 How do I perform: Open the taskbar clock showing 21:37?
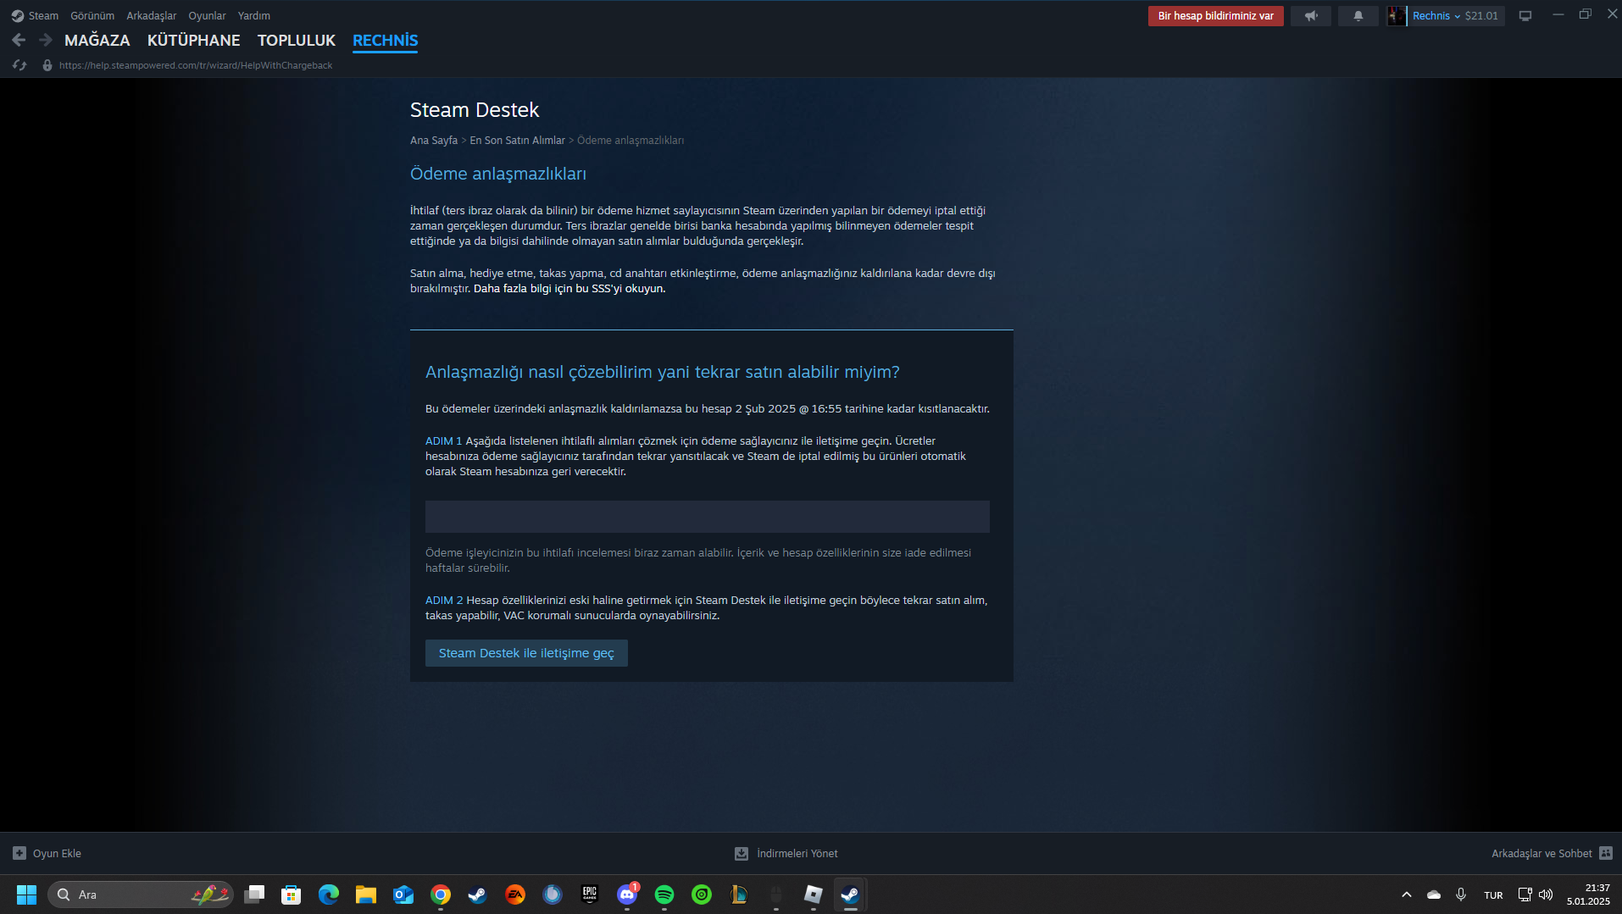pos(1588,895)
